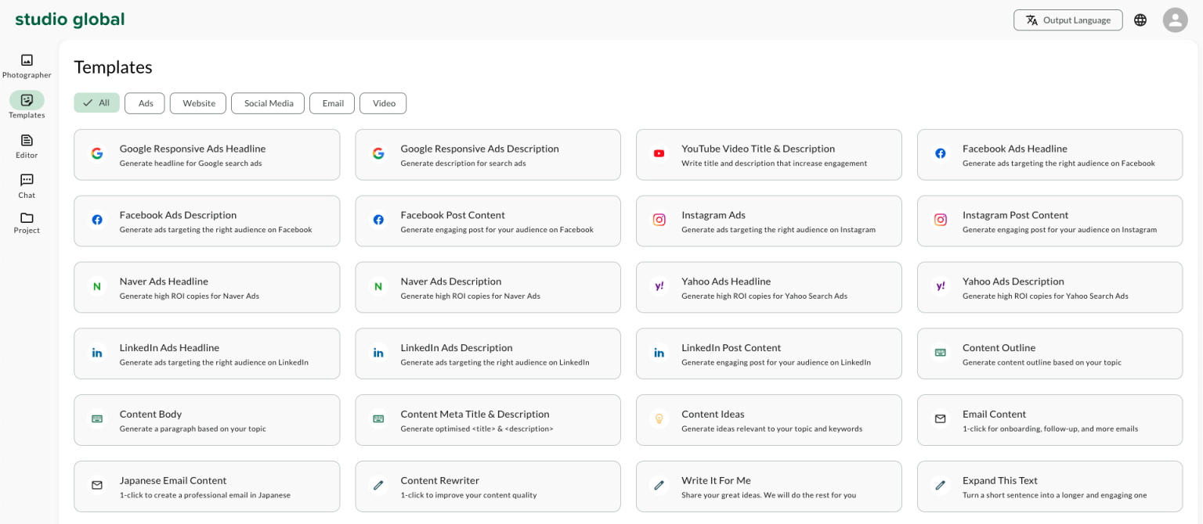Click Facebook icon on Facebook Ads Headline
The width and height of the screenshot is (1203, 524).
[941, 154]
